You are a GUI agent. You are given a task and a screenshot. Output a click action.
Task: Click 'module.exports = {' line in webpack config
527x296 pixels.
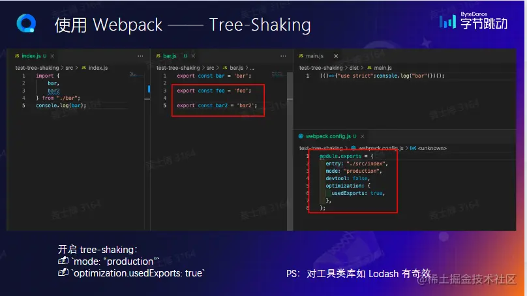346,156
